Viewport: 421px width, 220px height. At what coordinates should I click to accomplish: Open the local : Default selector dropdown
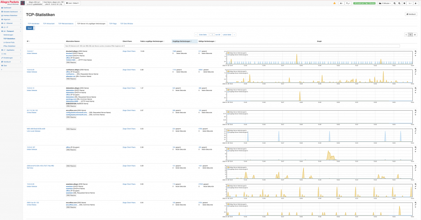[73, 3]
